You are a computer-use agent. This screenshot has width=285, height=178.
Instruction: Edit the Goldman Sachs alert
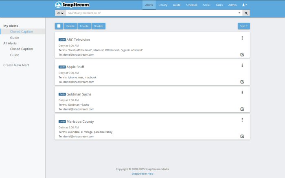pyautogui.click(x=242, y=109)
